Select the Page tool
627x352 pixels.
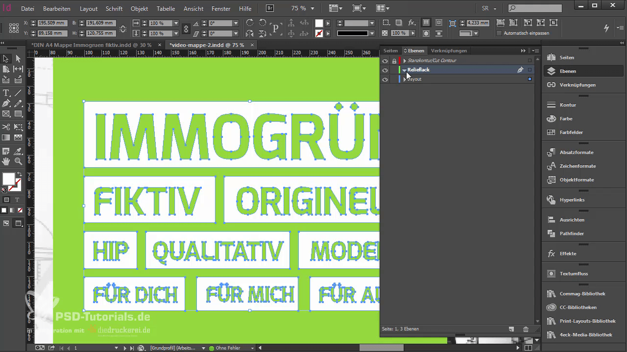pos(6,69)
